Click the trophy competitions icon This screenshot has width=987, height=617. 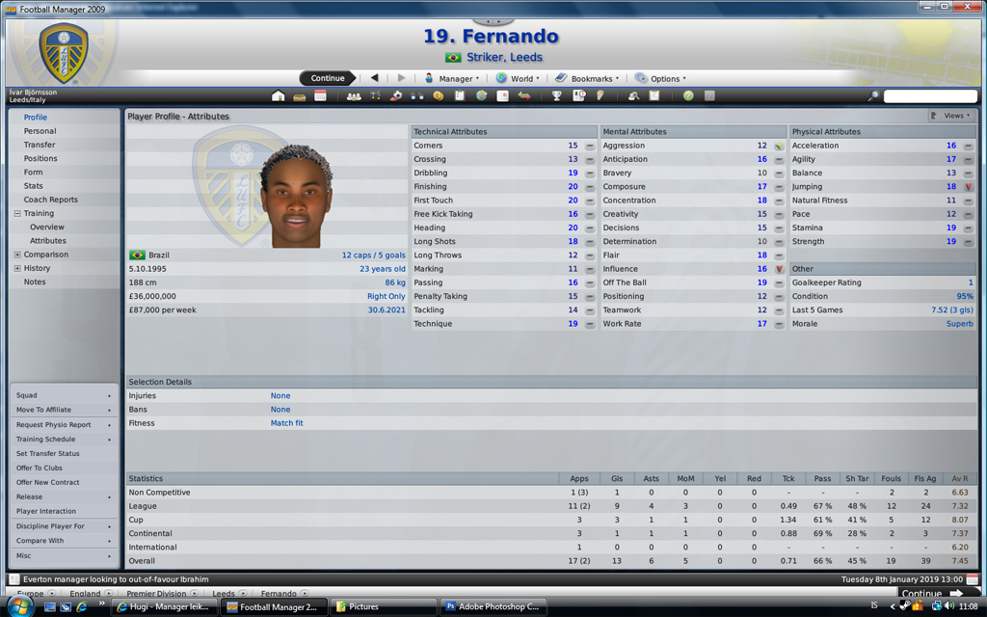click(x=556, y=95)
